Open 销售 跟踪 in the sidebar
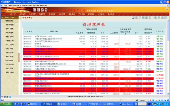170x106 pixels. click(10, 37)
